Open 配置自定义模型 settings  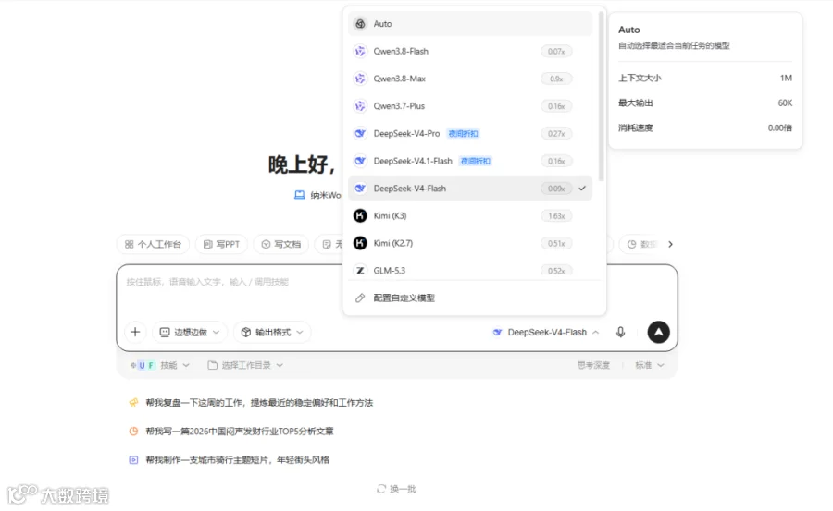point(470,298)
